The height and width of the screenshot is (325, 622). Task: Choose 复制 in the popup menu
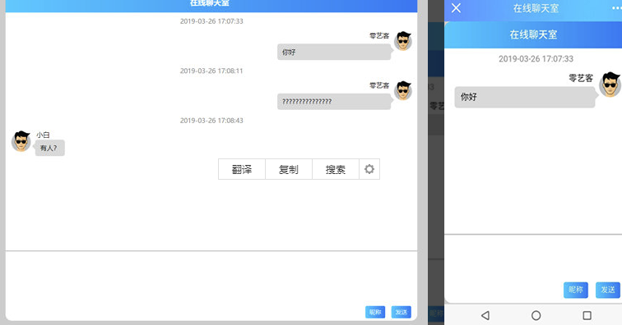[289, 169]
